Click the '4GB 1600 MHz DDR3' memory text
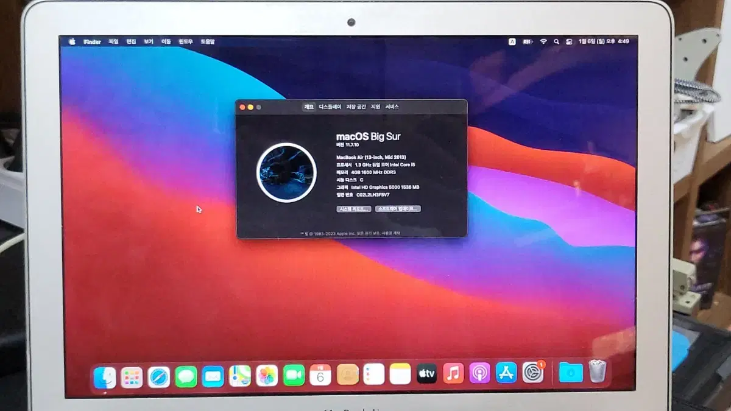The width and height of the screenshot is (731, 411). (x=373, y=172)
